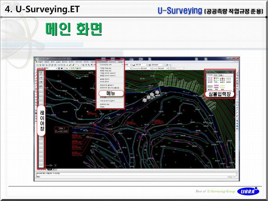
Task: Select the first entry under the U-Surveying submenu
Action: tap(110, 68)
